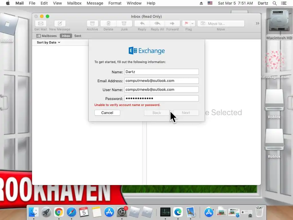The width and height of the screenshot is (293, 220).
Task: Open the Format menu
Action: [115, 3]
